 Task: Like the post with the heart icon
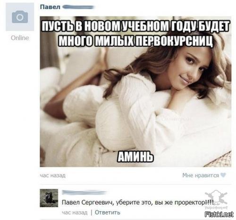click(223, 175)
